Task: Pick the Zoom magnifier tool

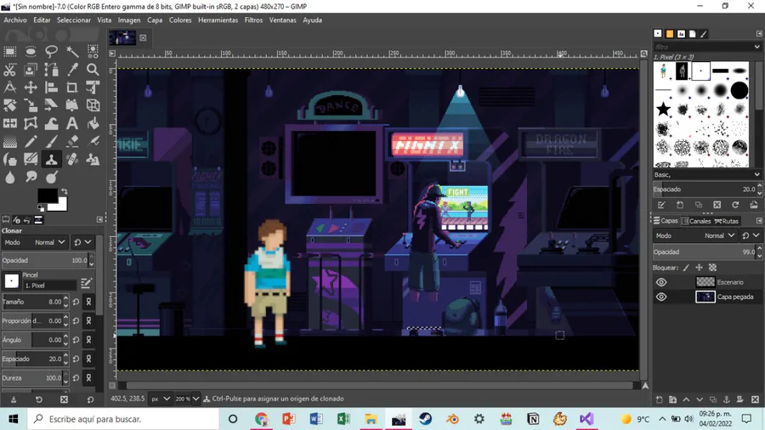Action: pos(93,70)
